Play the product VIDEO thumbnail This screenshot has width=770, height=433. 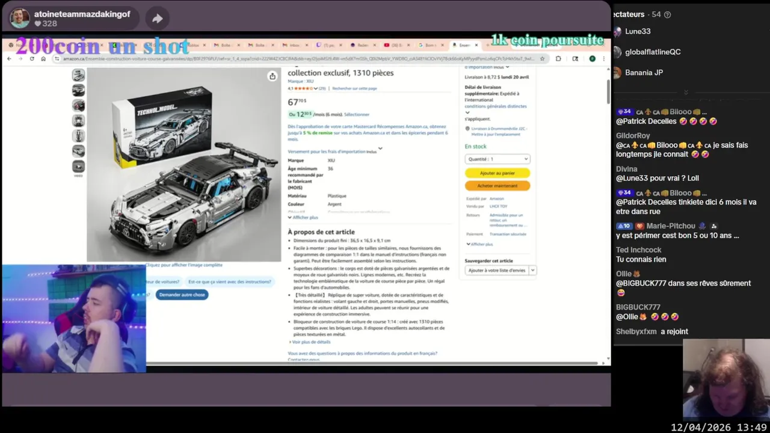[x=78, y=167]
